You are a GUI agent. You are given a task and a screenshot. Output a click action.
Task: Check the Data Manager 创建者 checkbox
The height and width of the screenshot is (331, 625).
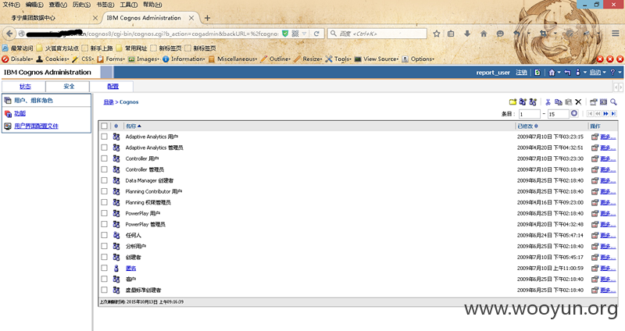pyautogui.click(x=105, y=180)
